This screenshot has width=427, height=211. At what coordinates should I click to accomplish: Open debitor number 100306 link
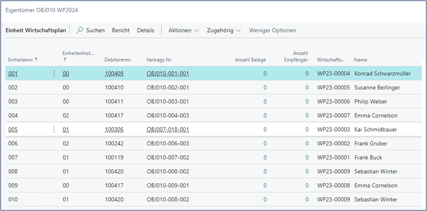pyautogui.click(x=114, y=130)
